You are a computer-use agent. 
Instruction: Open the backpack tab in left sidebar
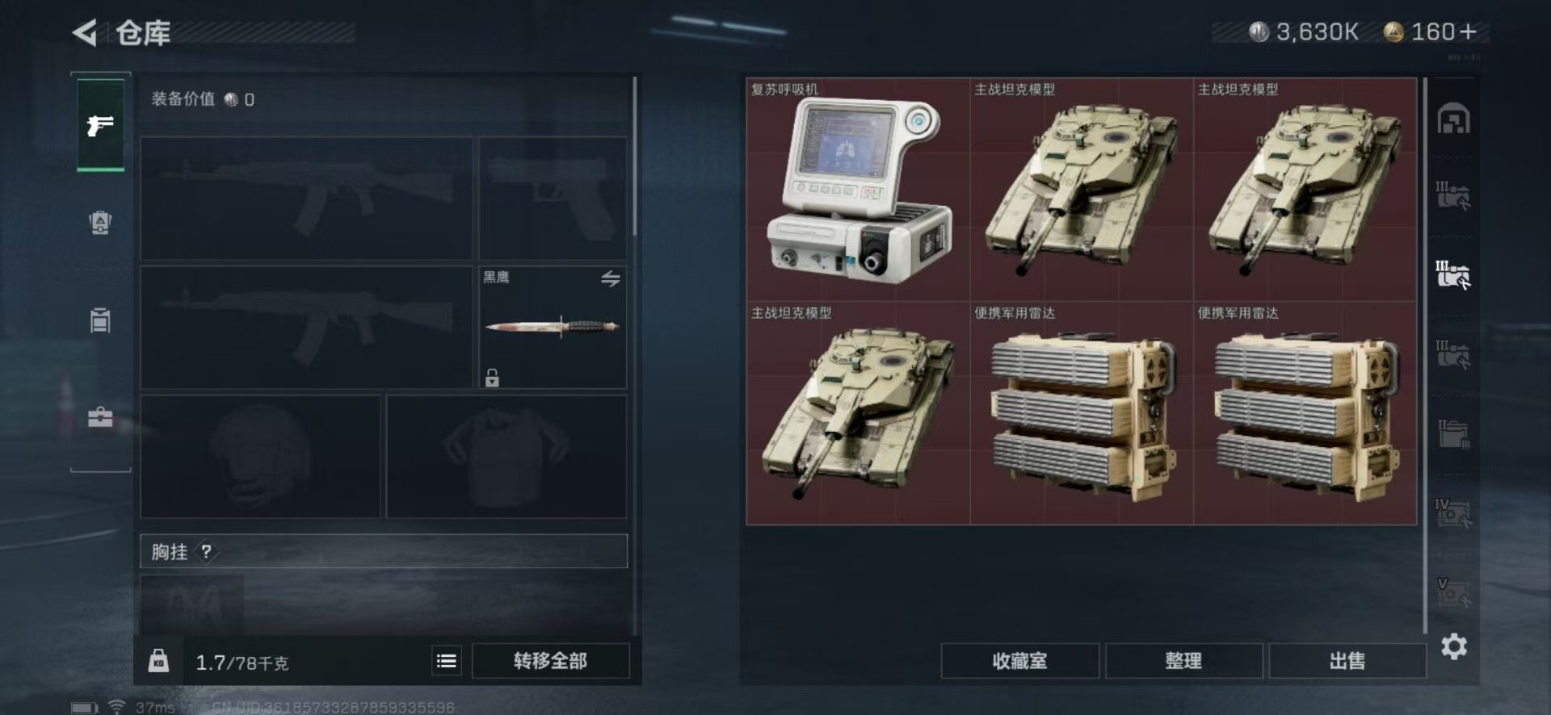(100, 222)
